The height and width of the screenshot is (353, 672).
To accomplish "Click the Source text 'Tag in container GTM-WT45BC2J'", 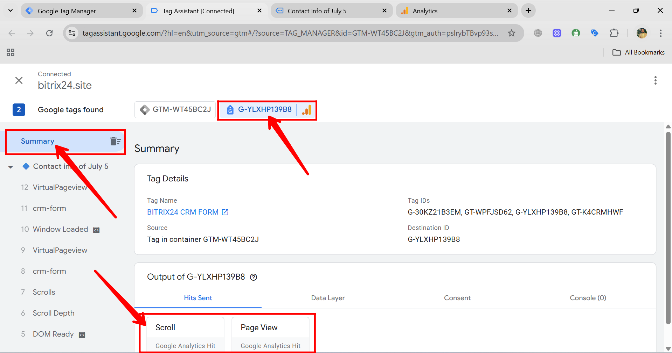I will coord(203,239).
